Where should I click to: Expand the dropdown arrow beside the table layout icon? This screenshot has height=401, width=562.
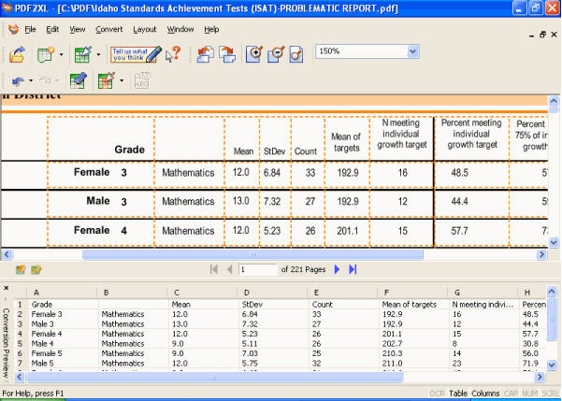122,81
